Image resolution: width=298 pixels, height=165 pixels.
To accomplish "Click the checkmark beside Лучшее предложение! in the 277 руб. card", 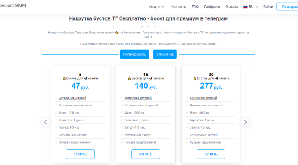I will point(187,142).
